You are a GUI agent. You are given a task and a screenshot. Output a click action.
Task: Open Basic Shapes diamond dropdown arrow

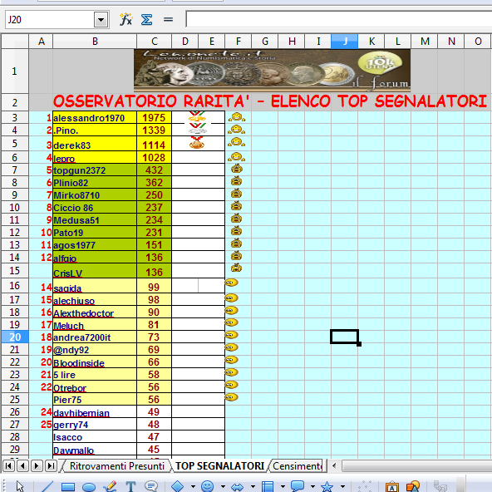tap(193, 487)
